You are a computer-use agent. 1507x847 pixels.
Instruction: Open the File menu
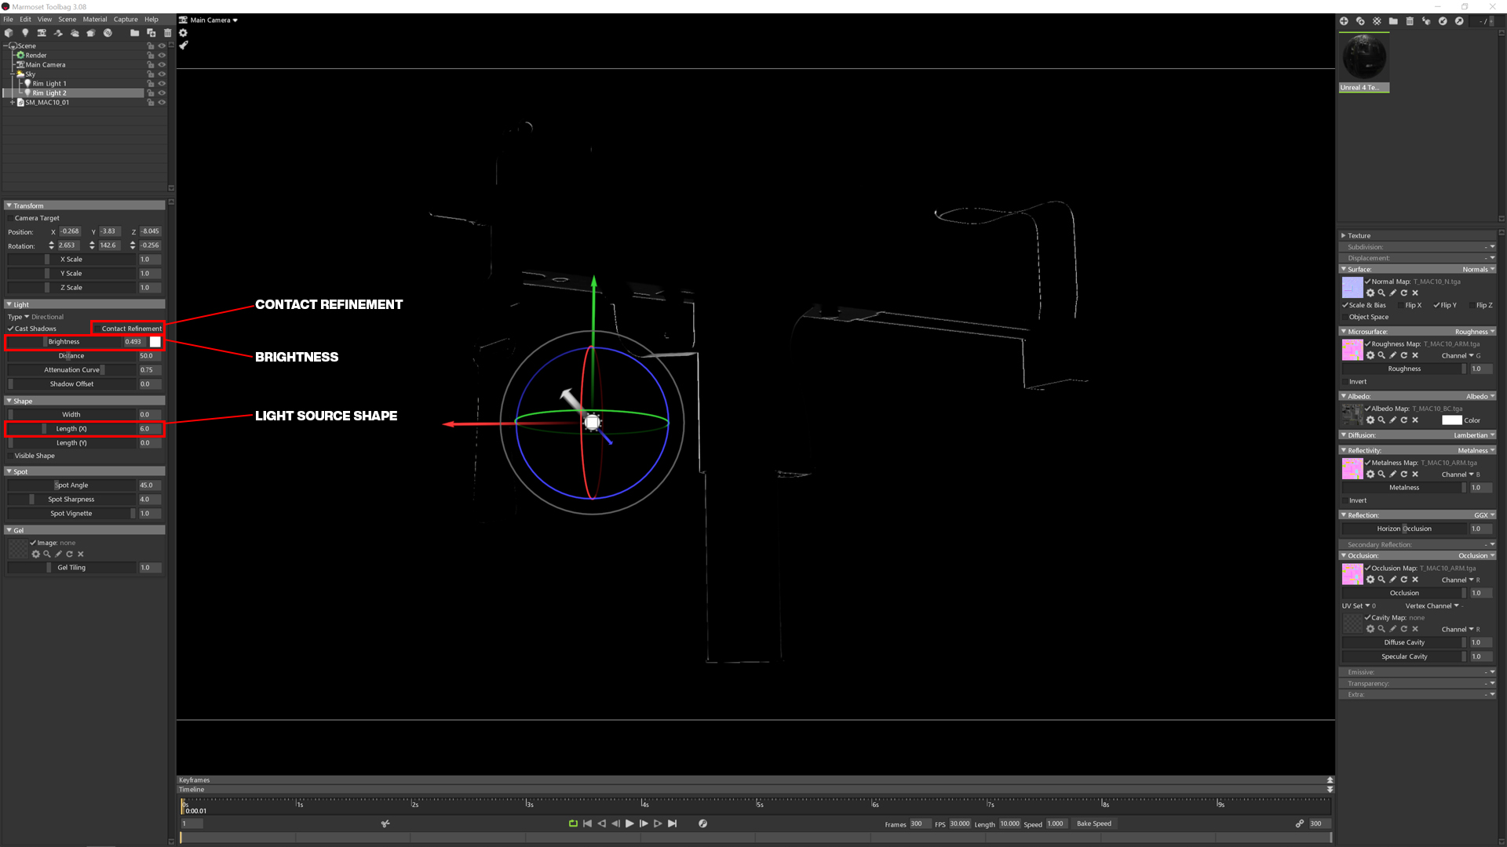pos(8,19)
